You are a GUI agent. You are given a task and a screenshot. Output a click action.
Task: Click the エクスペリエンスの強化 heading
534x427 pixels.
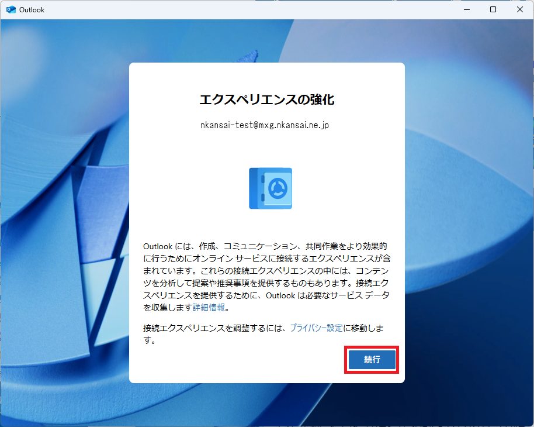click(x=267, y=99)
